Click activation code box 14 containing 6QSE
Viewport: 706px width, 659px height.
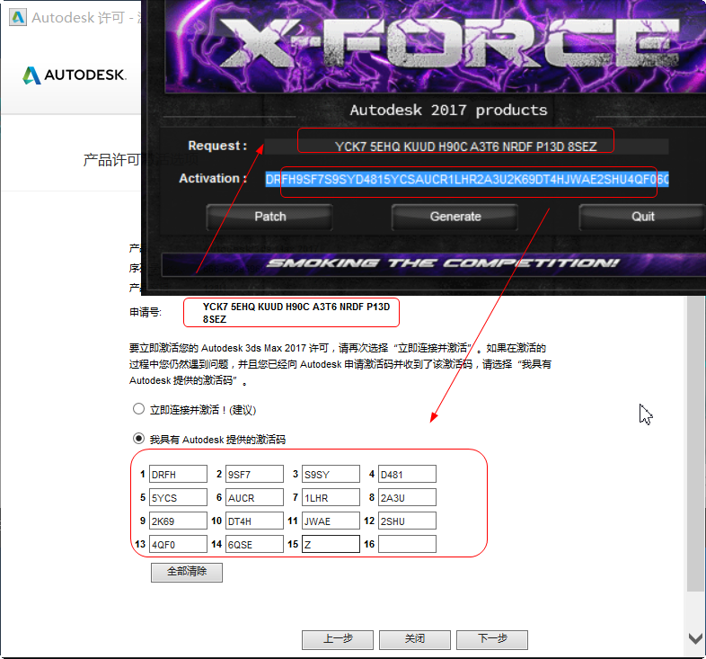click(254, 544)
